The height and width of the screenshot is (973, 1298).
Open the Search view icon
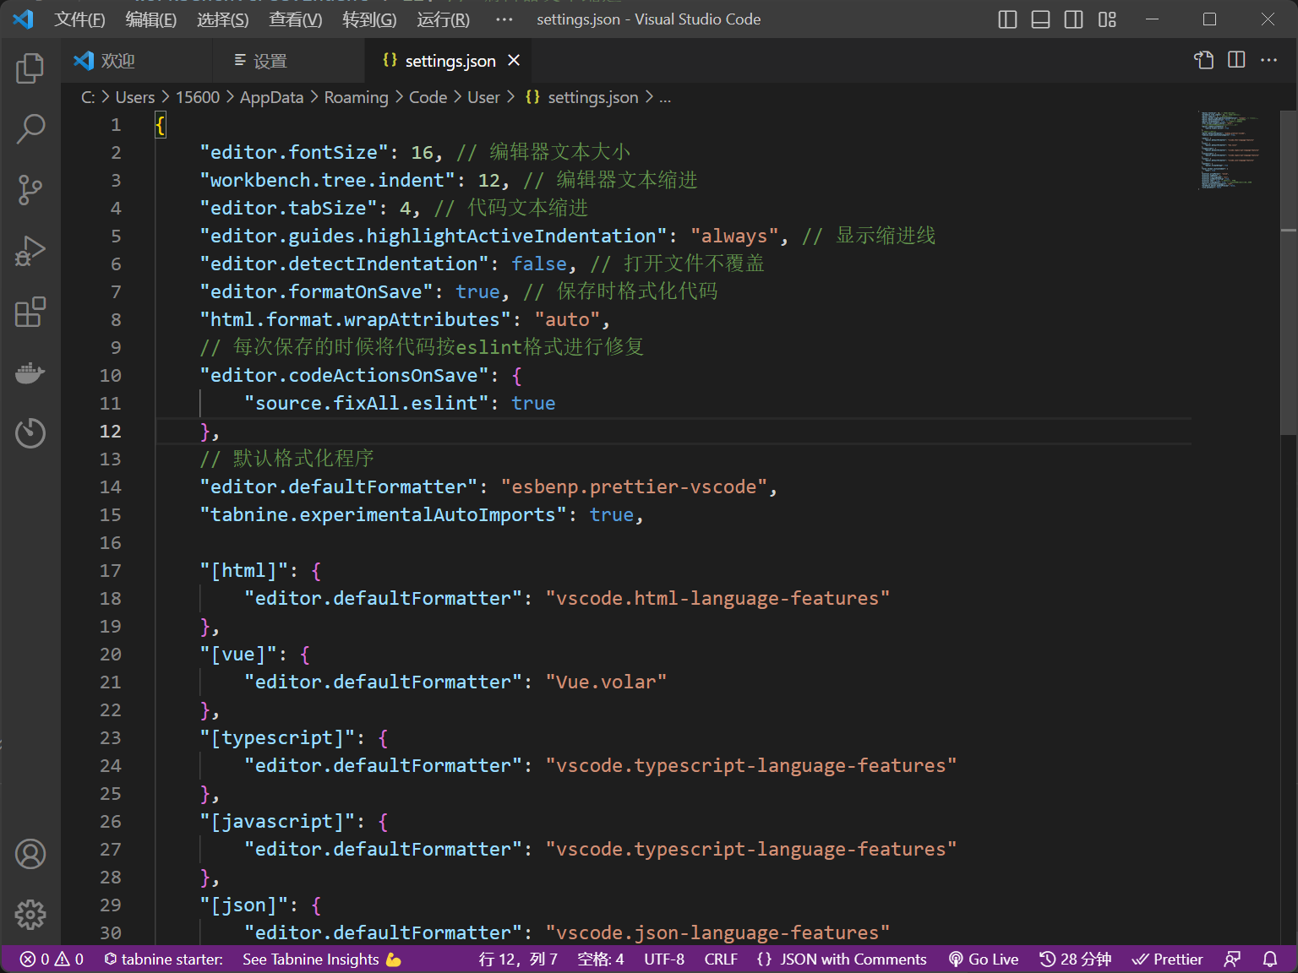pos(30,129)
